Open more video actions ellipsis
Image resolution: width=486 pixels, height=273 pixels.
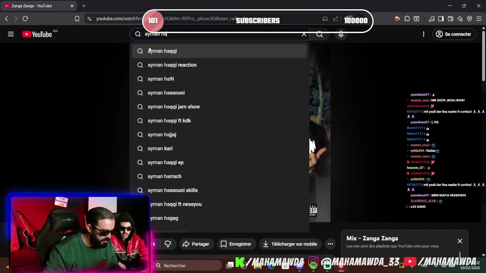point(330,244)
